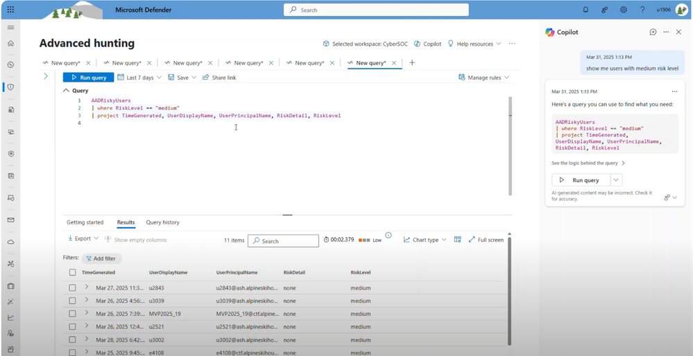Go to Home in left sidebar

pos(10,43)
